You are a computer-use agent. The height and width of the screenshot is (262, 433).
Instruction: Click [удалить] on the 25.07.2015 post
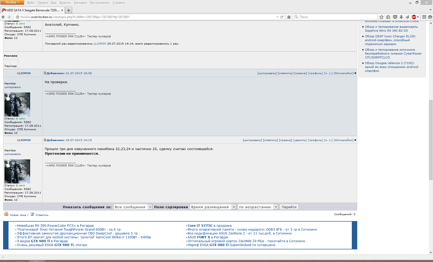[x=300, y=140]
